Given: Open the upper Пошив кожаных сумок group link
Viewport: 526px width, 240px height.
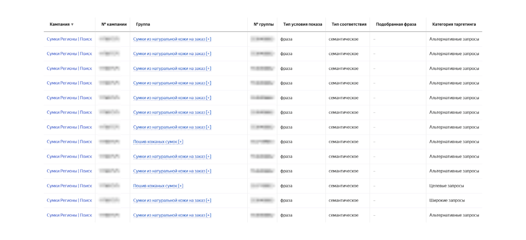Looking at the screenshot, I should (x=158, y=142).
